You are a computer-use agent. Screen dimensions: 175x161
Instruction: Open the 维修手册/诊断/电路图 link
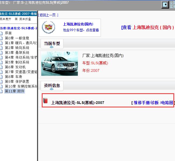click(x=153, y=103)
